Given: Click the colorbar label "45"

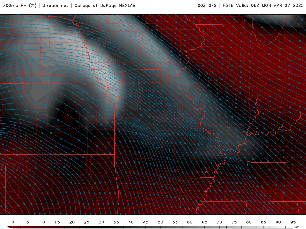Looking at the screenshot, I should (146, 222).
